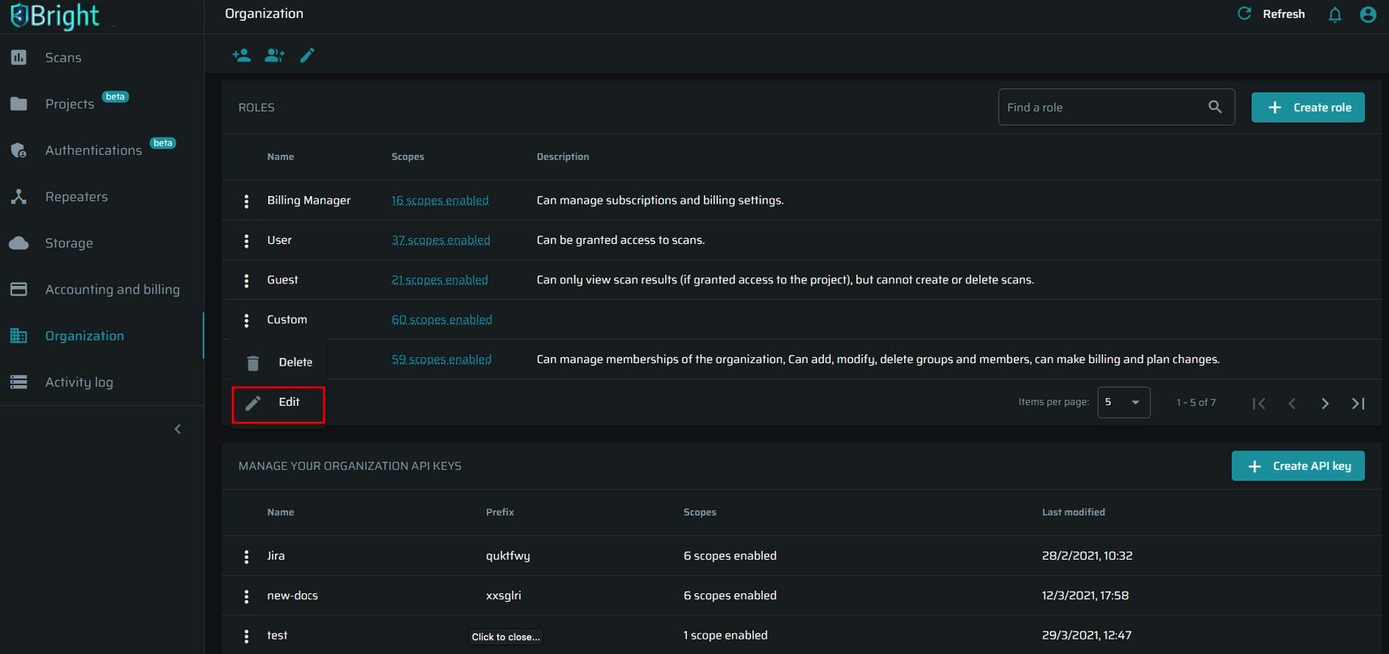Open the three-dot menu for Billing Manager
The height and width of the screenshot is (654, 1389).
[x=247, y=201]
